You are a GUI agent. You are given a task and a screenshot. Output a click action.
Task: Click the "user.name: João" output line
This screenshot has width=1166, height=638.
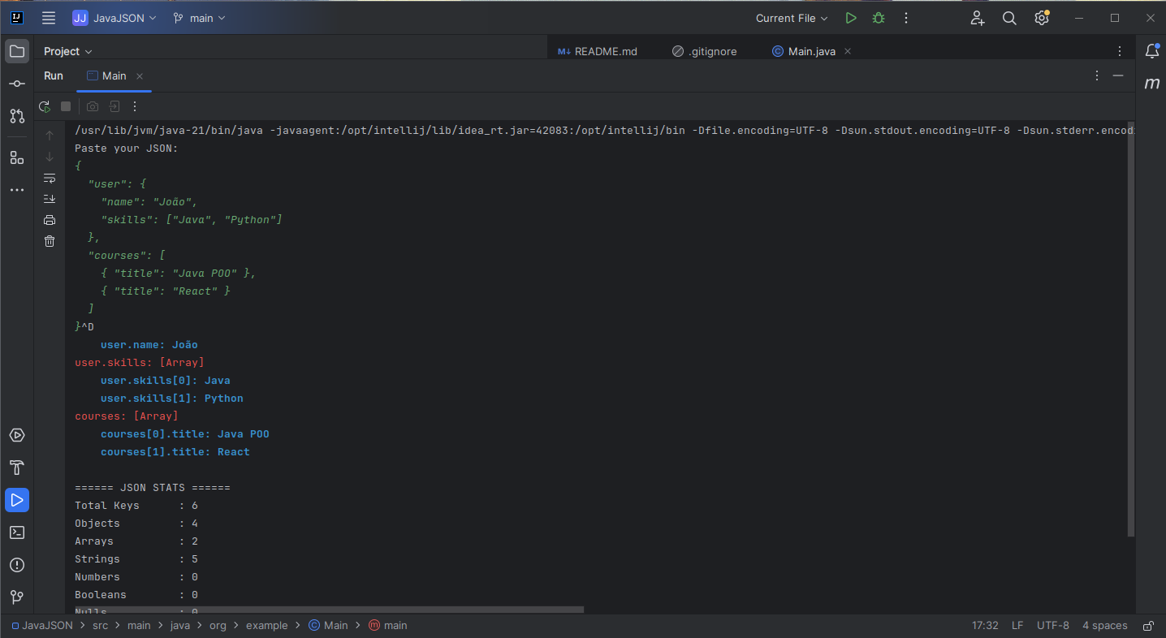(149, 345)
